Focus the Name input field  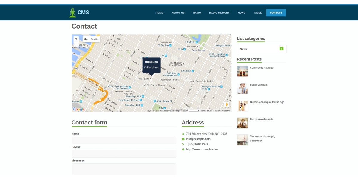(124, 140)
